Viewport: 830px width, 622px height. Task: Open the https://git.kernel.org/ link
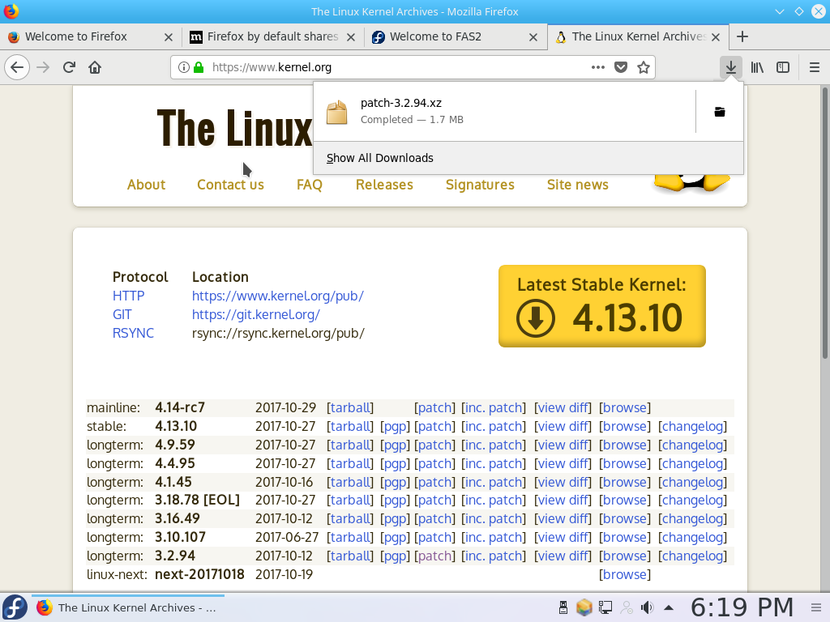[255, 315]
